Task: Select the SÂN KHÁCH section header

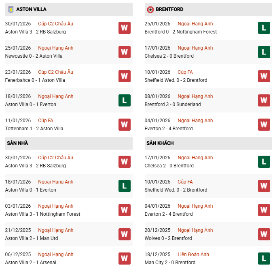Action: tap(160, 143)
